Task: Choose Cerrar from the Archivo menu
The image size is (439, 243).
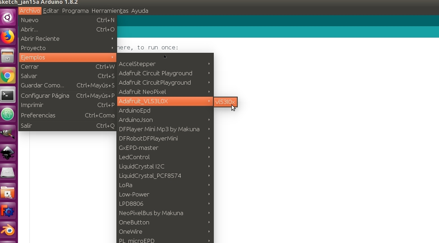Action: click(x=68, y=67)
